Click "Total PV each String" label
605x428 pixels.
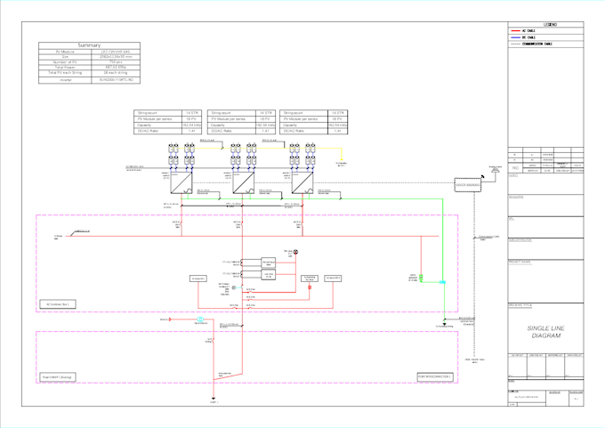[x=65, y=73]
